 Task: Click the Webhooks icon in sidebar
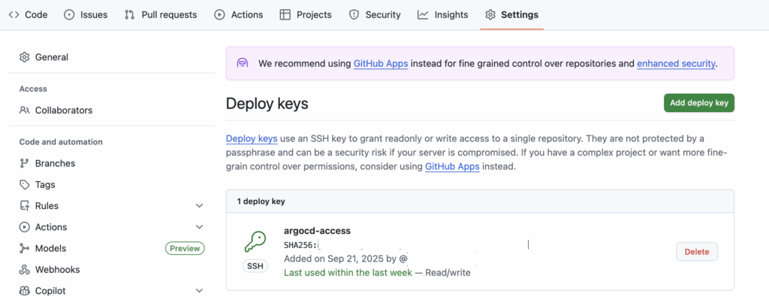[x=24, y=270]
